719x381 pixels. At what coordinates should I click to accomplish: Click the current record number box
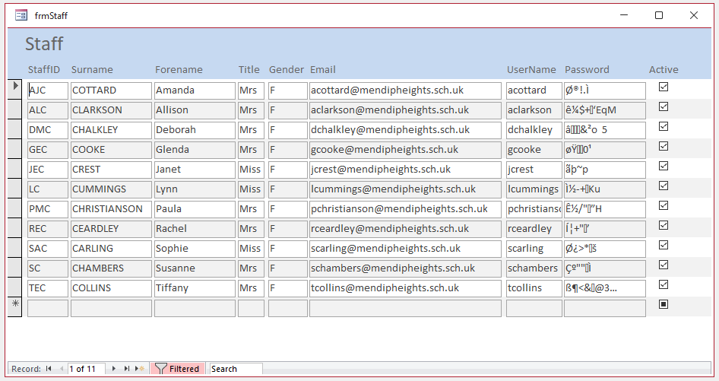(86, 369)
